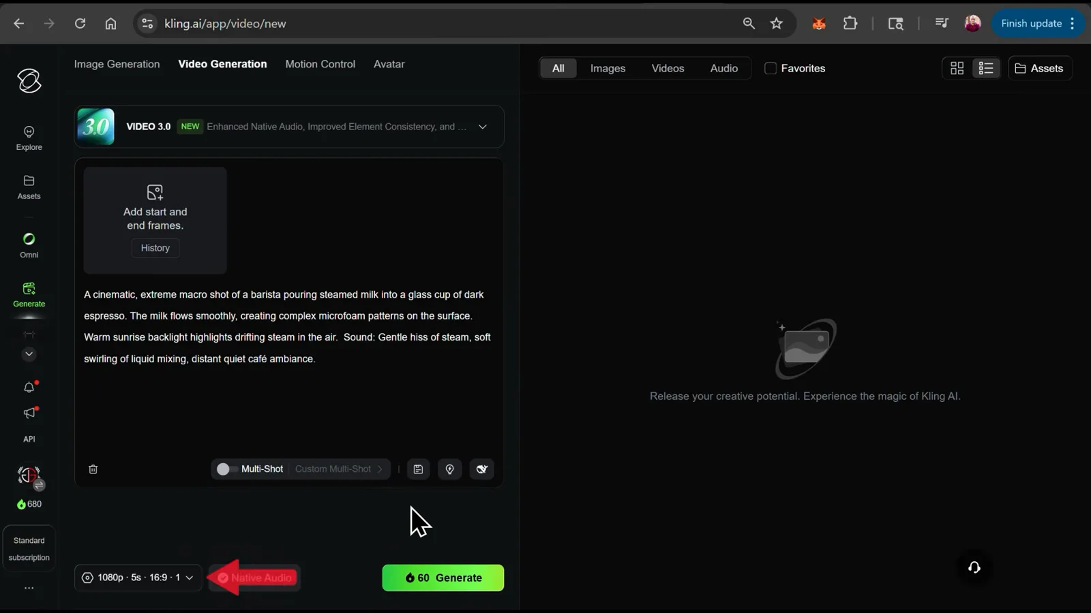Click the browser address bar
Viewport: 1091px width, 613px height.
pos(436,23)
